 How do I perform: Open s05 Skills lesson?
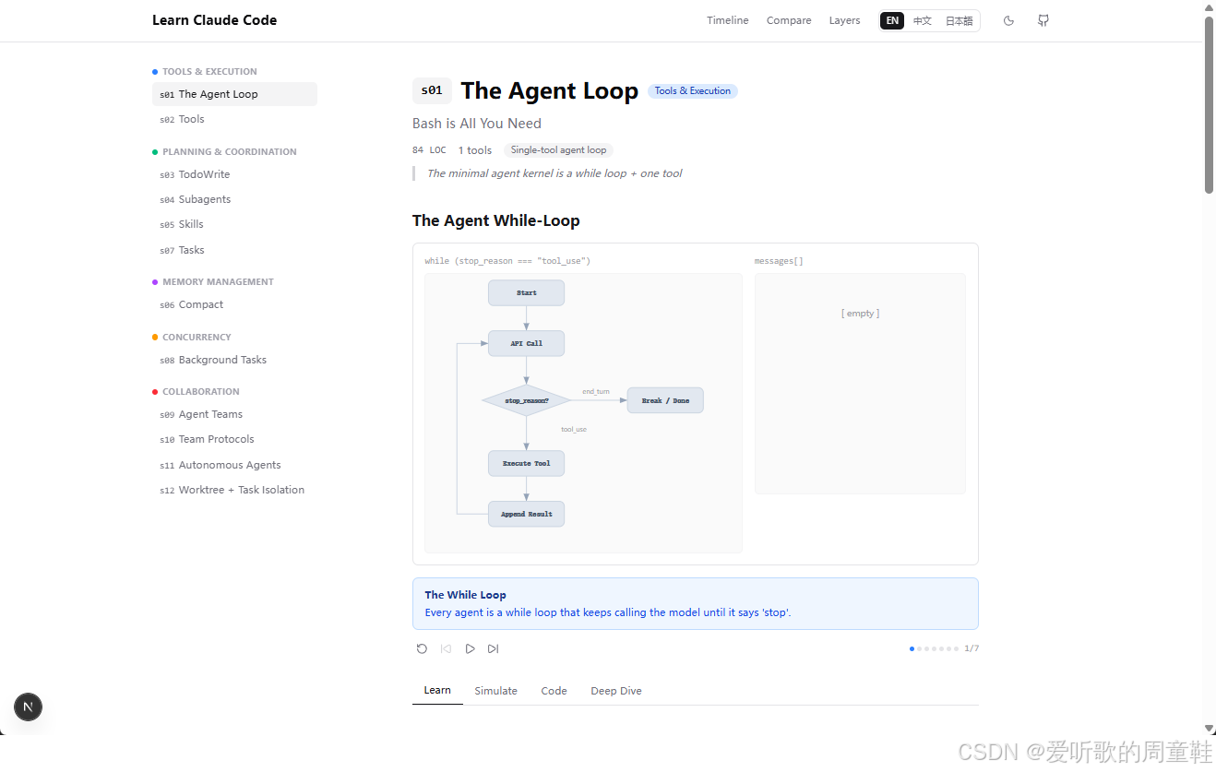click(x=234, y=224)
